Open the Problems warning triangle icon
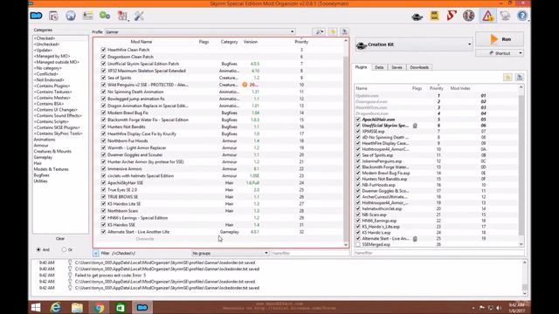Viewport: 559px width, 314px height. (x=487, y=16)
